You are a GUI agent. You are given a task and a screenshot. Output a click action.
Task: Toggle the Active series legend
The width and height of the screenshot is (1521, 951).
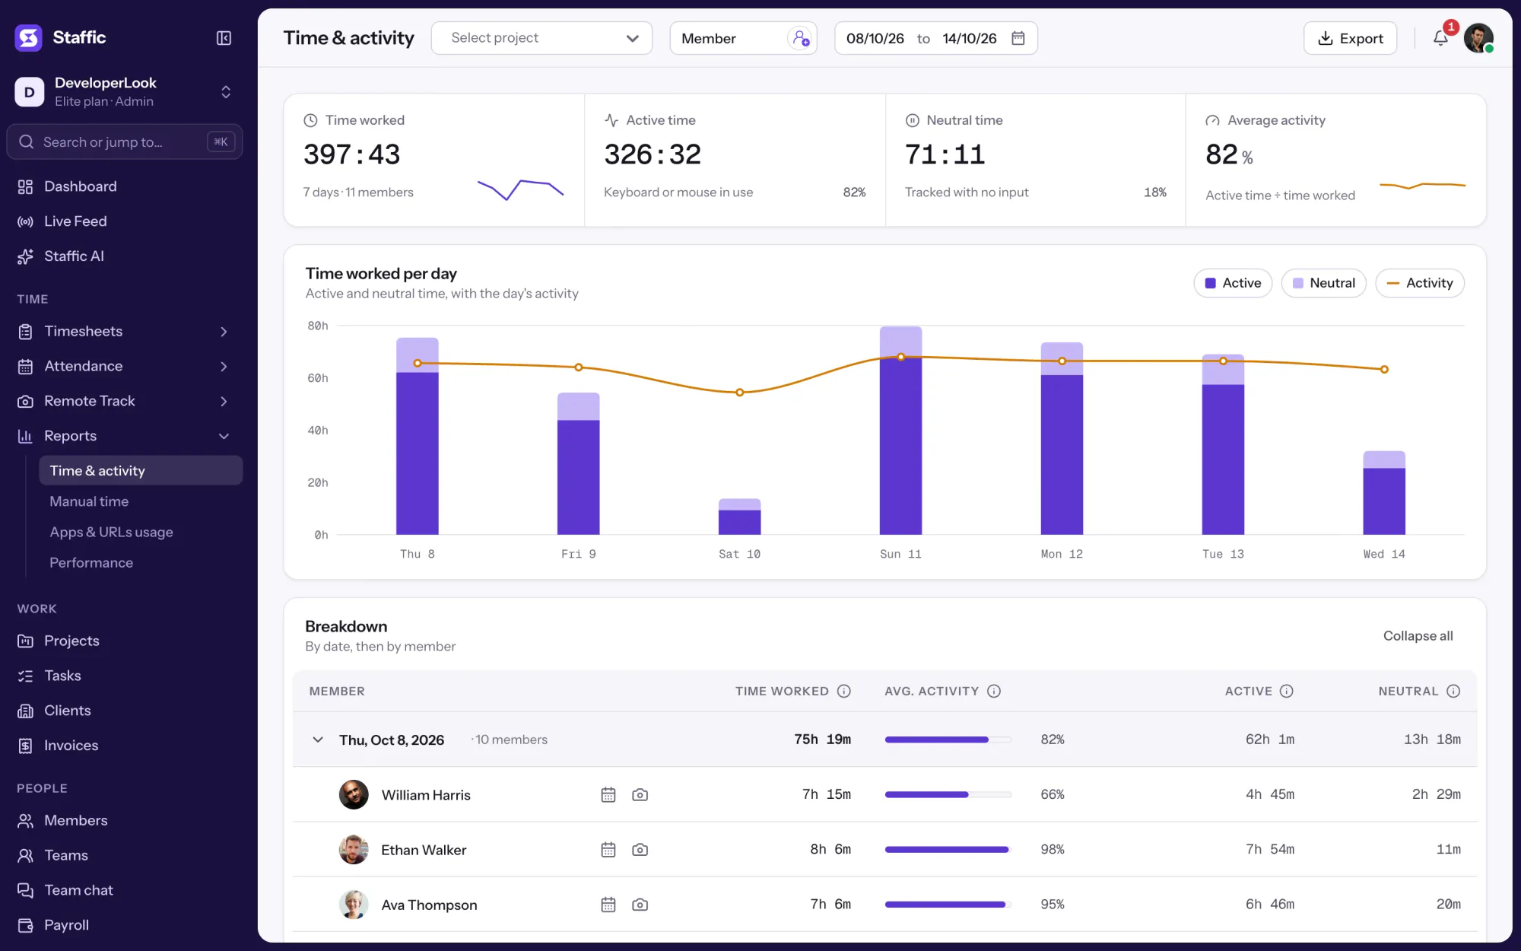click(1233, 283)
